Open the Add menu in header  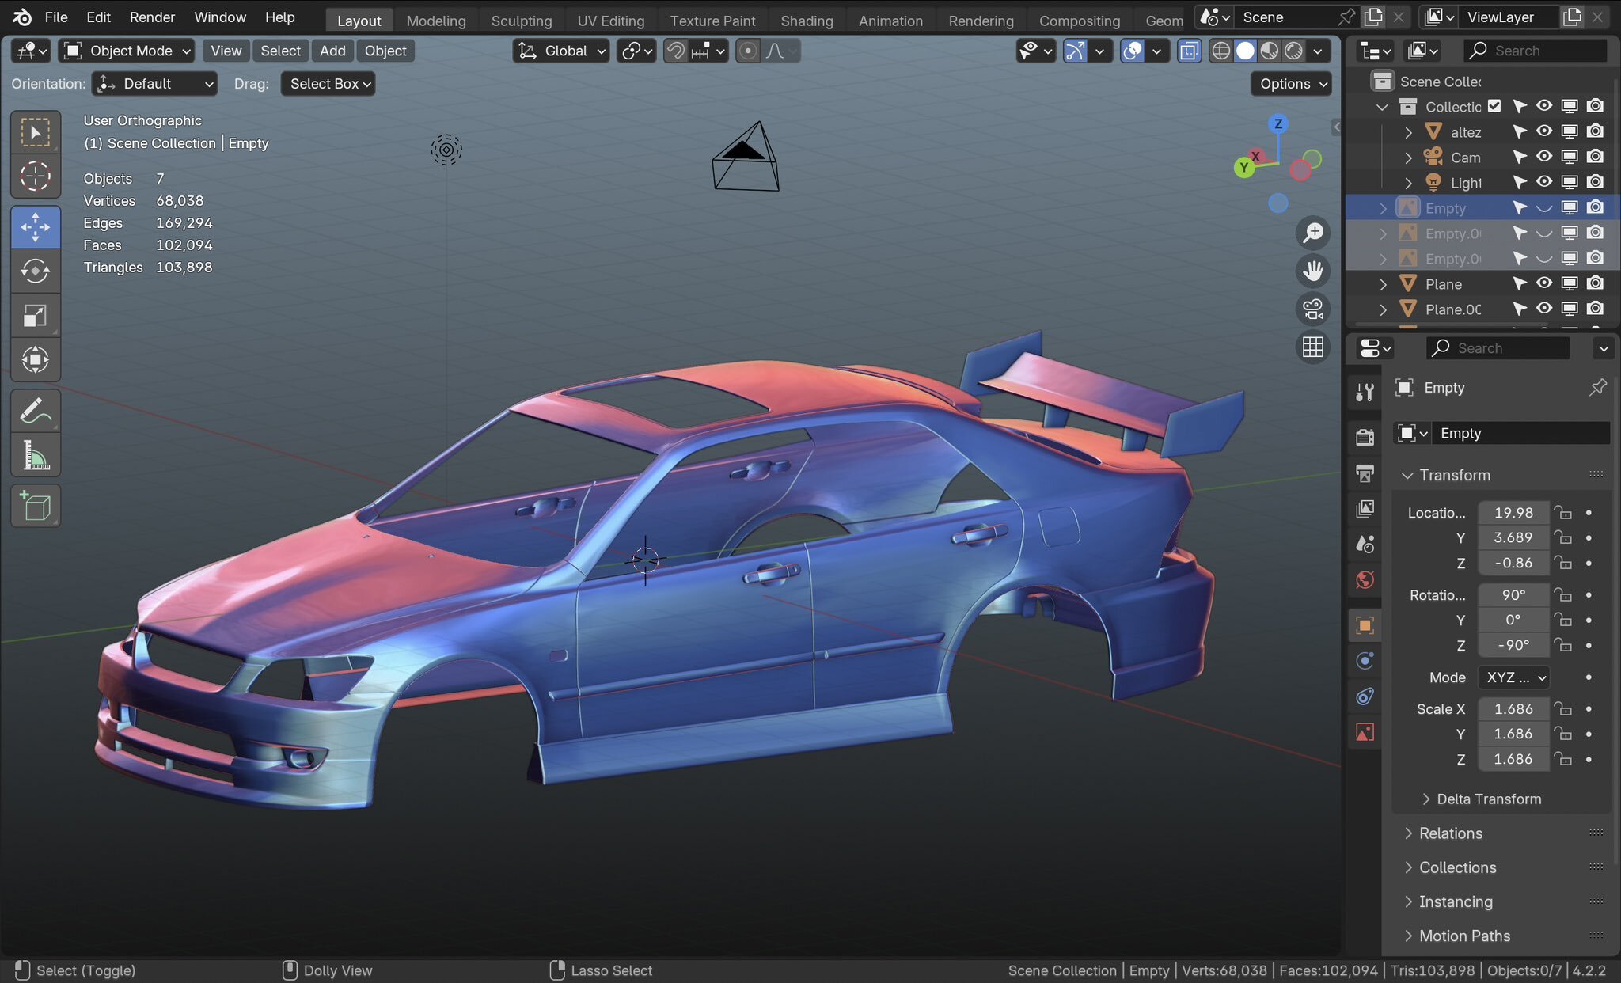click(332, 51)
